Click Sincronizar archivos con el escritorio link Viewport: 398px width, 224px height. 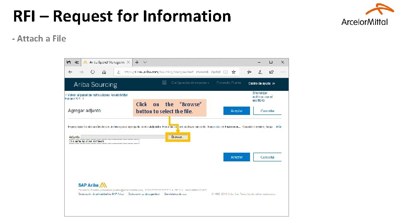pyautogui.click(x=262, y=97)
